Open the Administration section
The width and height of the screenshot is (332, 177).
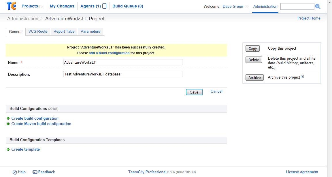tap(265, 7)
